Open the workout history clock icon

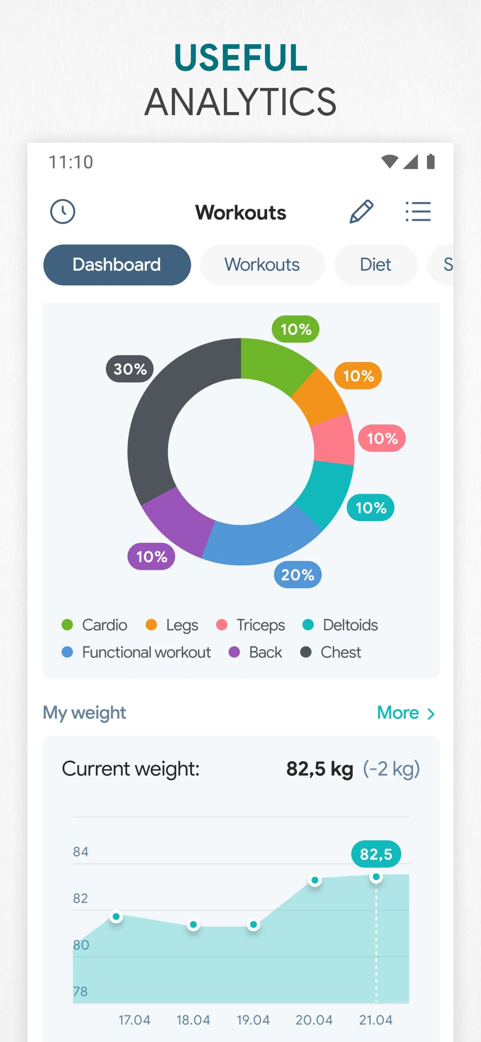pos(63,212)
